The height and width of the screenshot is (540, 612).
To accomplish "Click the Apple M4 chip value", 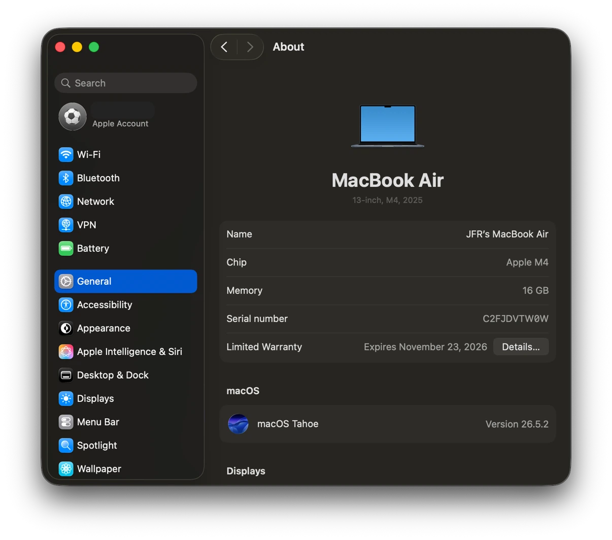I will 527,262.
